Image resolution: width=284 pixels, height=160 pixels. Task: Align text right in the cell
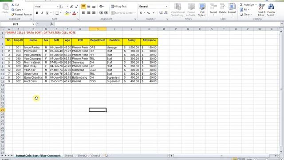pyautogui.click(x=94, y=13)
